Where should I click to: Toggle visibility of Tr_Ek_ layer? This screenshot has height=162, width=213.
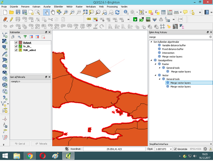click(16, 46)
